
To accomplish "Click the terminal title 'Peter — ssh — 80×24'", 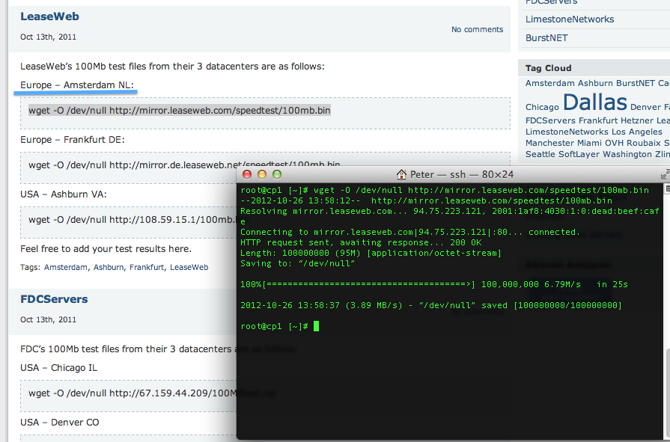I will pos(461,175).
